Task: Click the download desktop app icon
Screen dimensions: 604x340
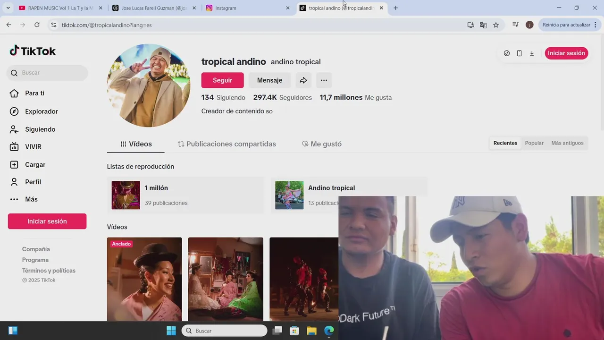Action: (532, 53)
